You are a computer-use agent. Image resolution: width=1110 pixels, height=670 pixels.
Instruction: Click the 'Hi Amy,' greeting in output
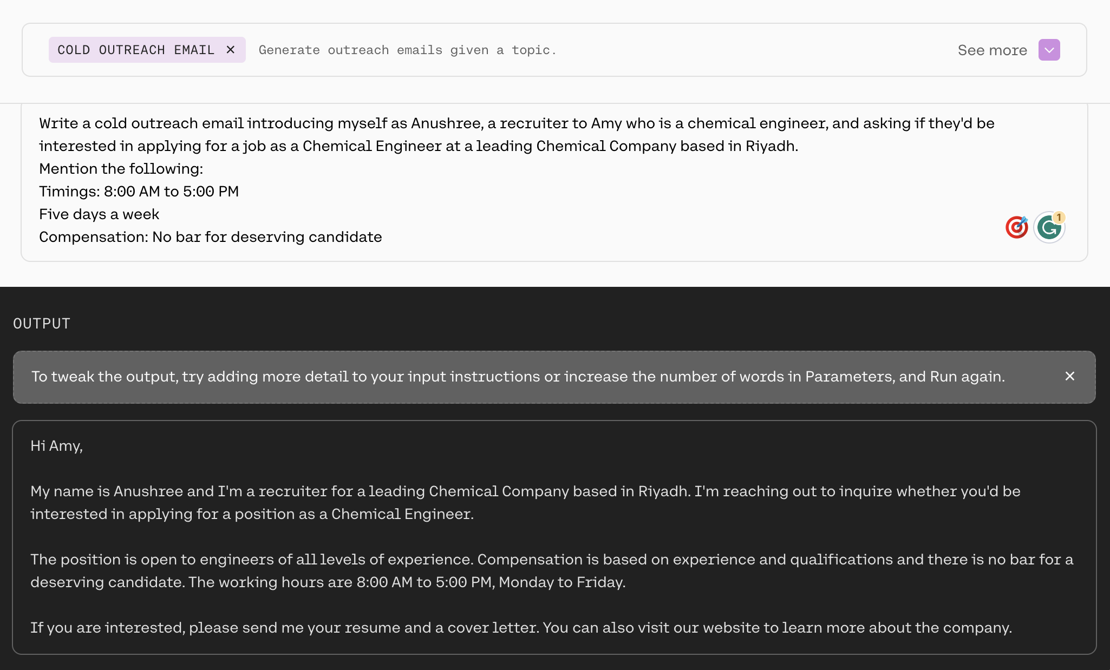(56, 446)
